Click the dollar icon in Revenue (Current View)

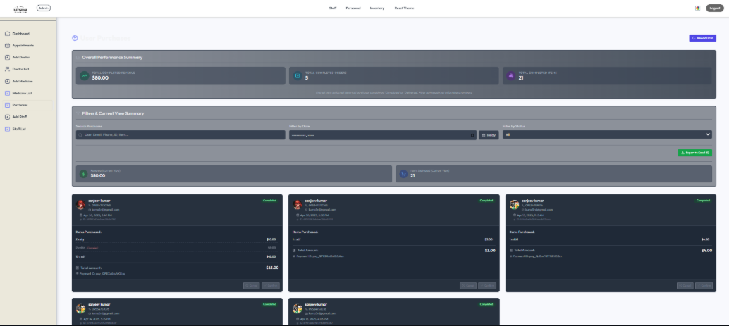pyautogui.click(x=84, y=174)
